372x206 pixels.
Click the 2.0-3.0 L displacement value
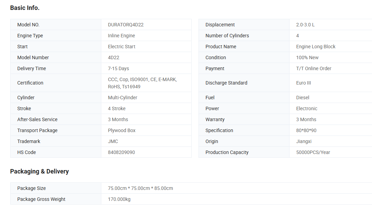[305, 25]
